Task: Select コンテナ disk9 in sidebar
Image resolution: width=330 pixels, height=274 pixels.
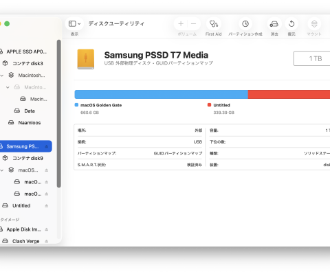Action: tap(27, 158)
